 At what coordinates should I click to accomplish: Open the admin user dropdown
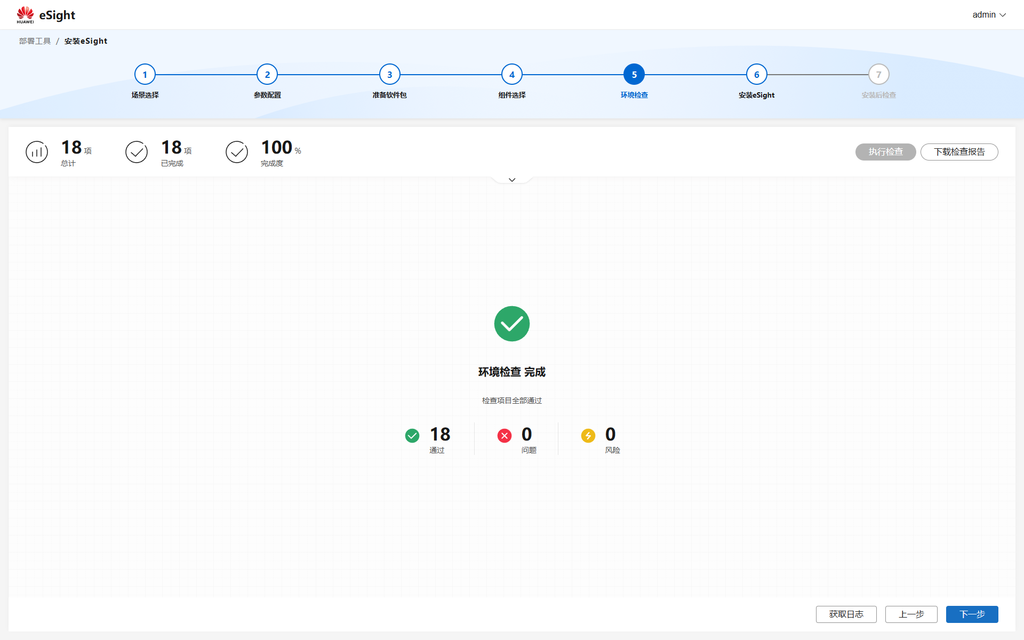click(989, 15)
